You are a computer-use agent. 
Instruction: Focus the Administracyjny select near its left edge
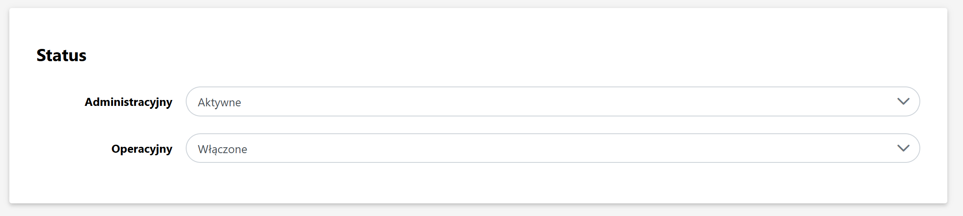pos(193,102)
